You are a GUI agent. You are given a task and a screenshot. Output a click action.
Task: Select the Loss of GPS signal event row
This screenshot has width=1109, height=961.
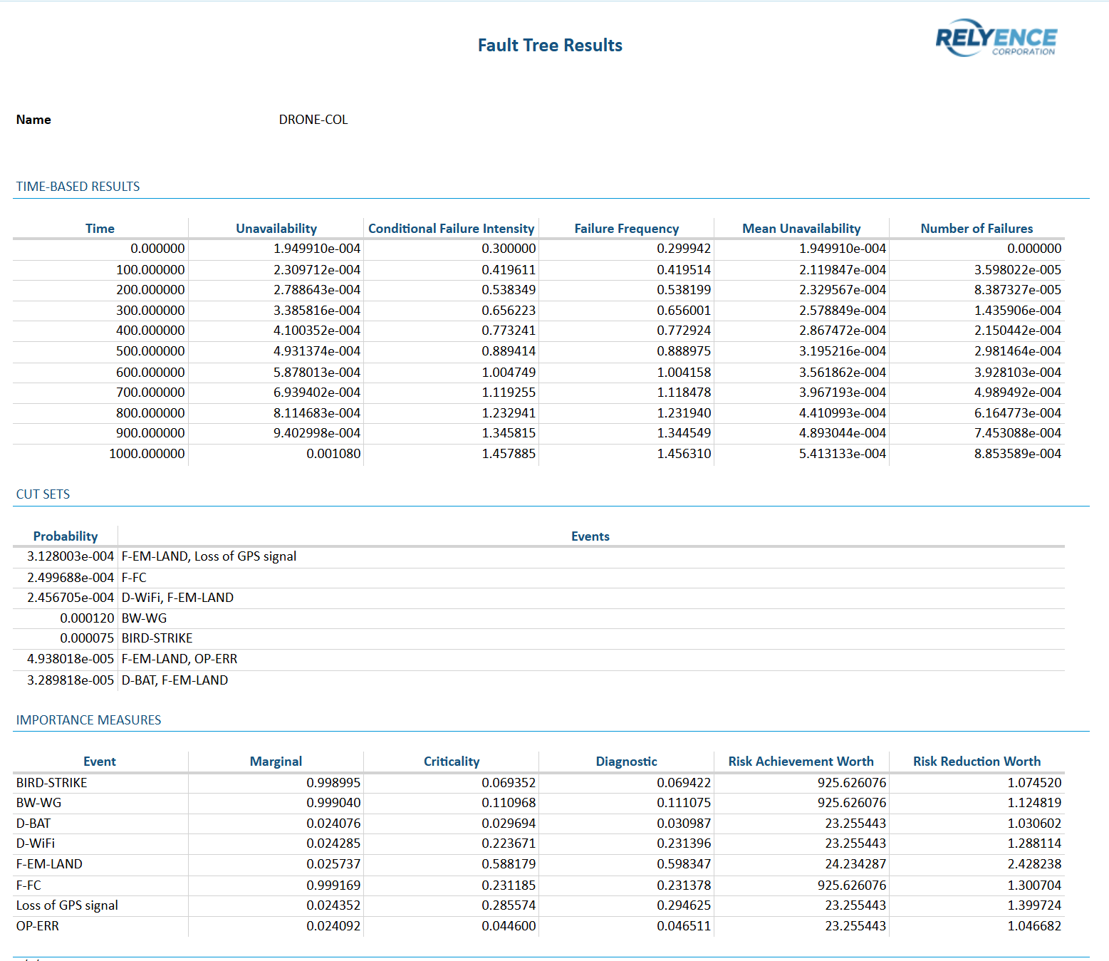coord(66,905)
